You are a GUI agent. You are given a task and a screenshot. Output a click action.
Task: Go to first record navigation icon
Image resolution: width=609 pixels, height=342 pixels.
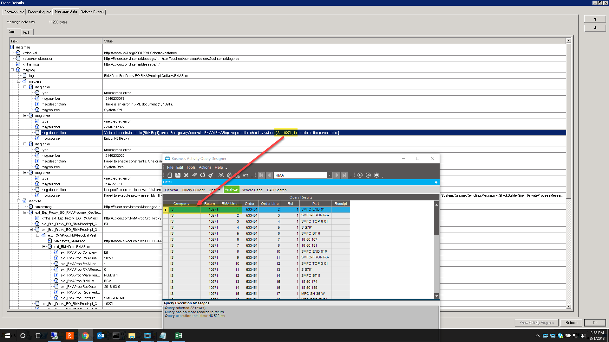261,175
